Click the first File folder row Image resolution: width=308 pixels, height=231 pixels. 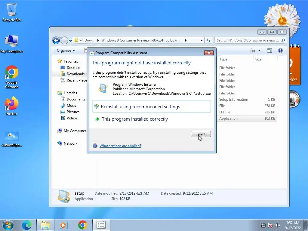point(247,68)
